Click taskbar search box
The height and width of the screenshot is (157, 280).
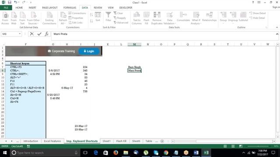tap(45, 153)
